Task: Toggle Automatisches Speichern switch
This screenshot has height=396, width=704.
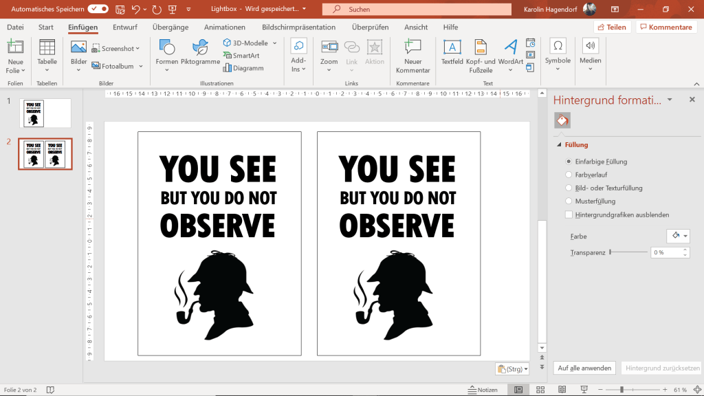Action: (98, 9)
